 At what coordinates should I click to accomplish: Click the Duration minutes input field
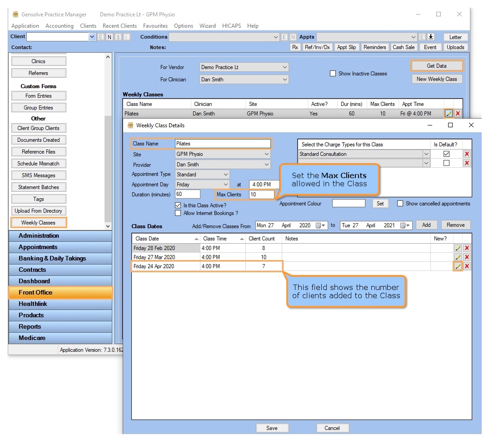[188, 194]
